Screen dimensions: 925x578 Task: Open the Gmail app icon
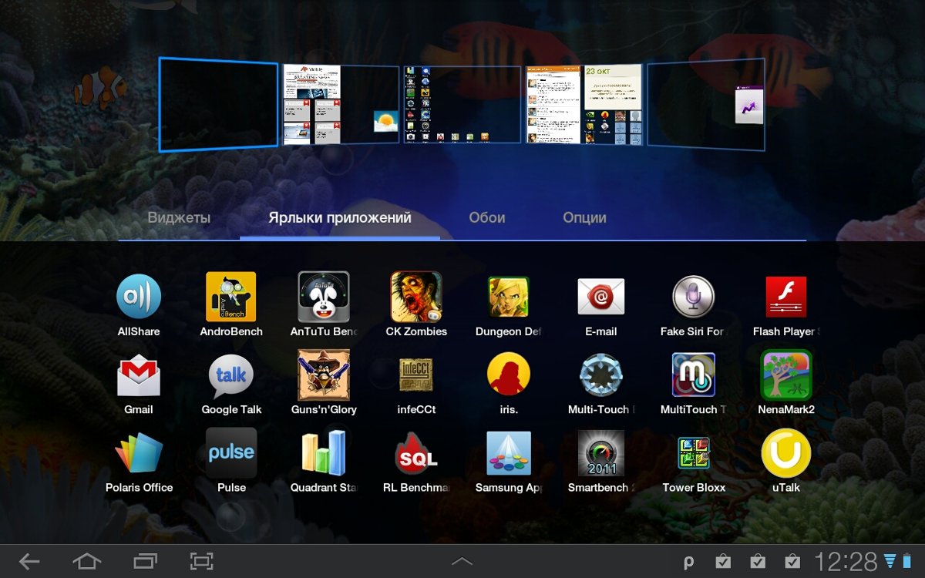pos(139,375)
